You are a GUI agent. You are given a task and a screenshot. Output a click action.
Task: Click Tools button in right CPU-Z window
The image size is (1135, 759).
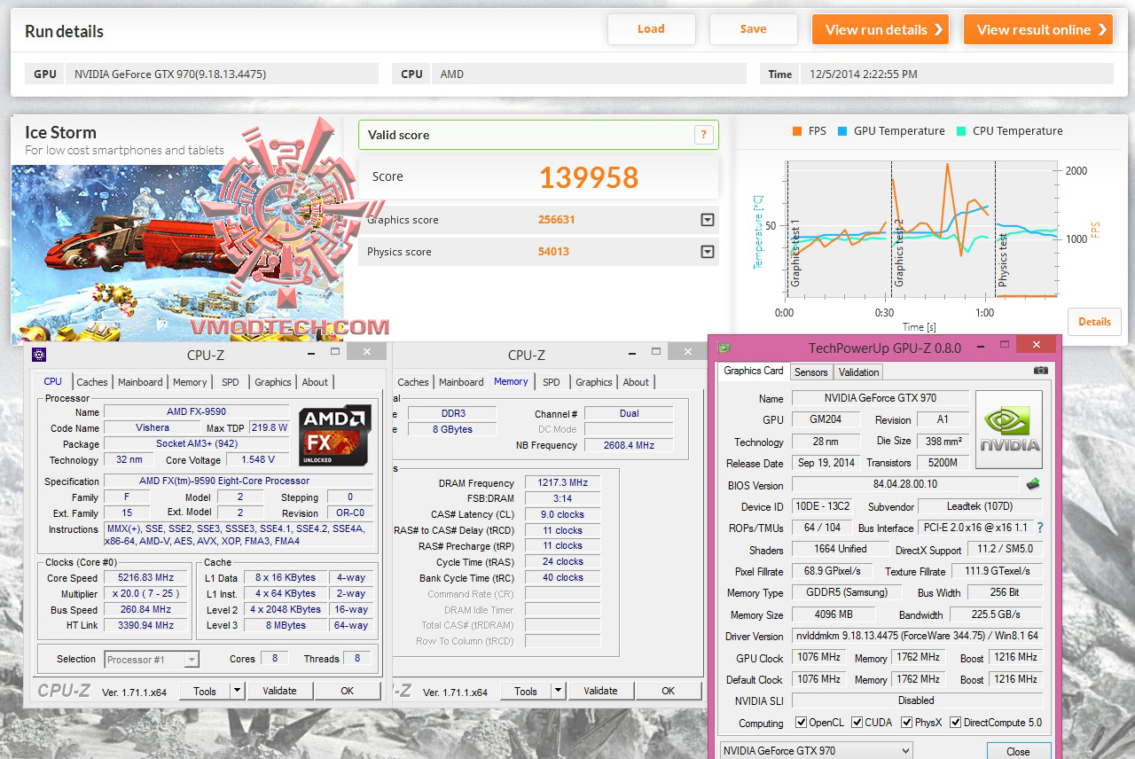[x=526, y=691]
